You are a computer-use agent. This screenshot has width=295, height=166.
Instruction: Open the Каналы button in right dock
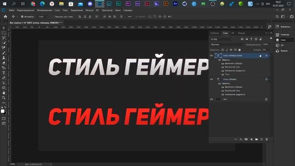tap(282, 51)
